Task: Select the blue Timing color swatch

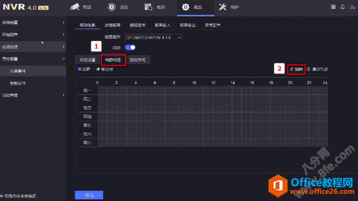Action: pos(79,69)
